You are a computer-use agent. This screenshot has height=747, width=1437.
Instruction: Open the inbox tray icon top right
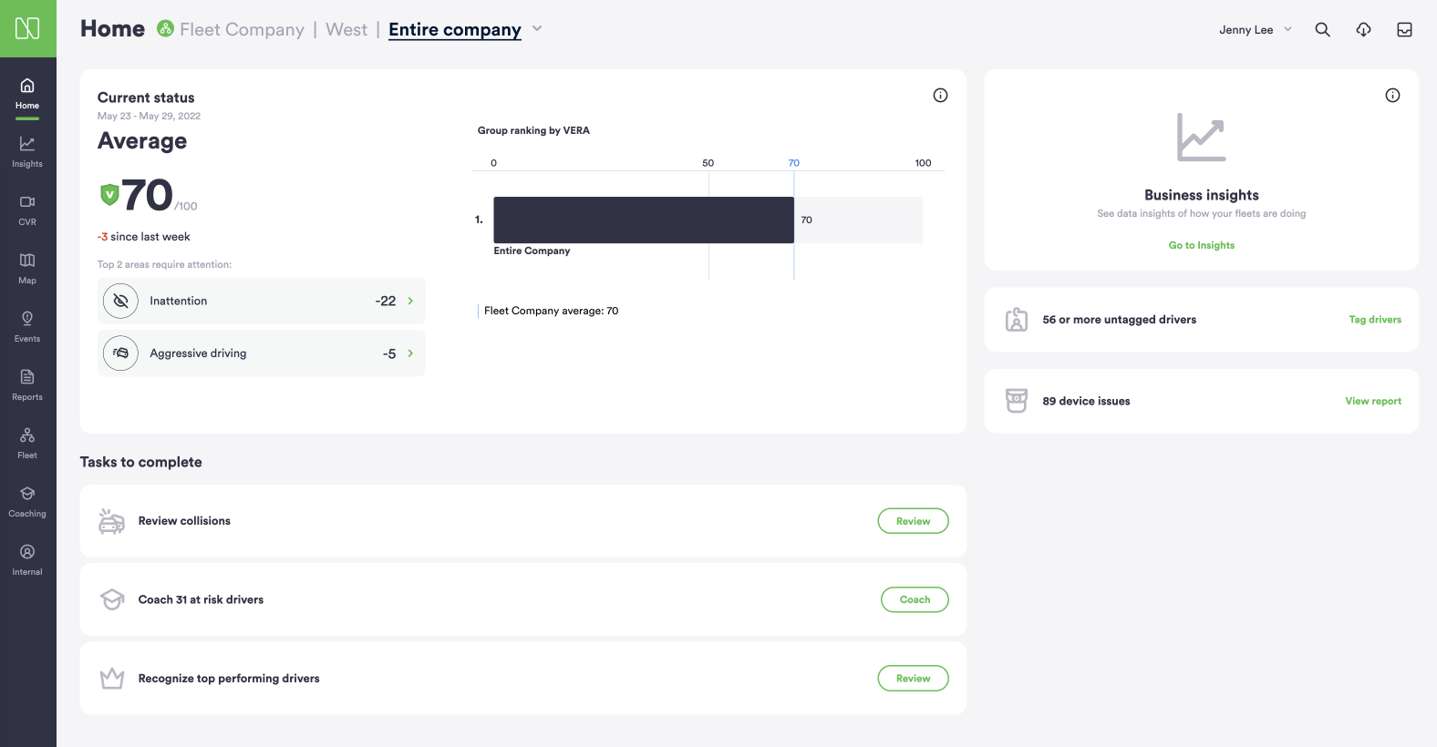(x=1404, y=29)
